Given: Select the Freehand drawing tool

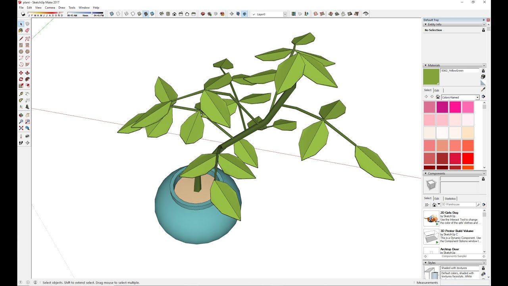Looking at the screenshot, I should [x=27, y=39].
